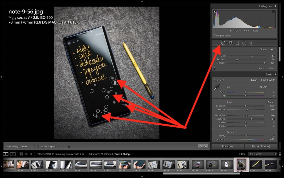Click the Shadows slider
The image size is (284, 178).
click(x=246, y=119)
